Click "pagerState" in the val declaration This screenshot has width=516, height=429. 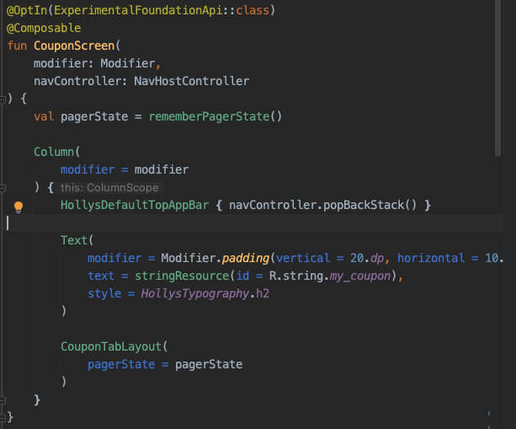(94, 116)
